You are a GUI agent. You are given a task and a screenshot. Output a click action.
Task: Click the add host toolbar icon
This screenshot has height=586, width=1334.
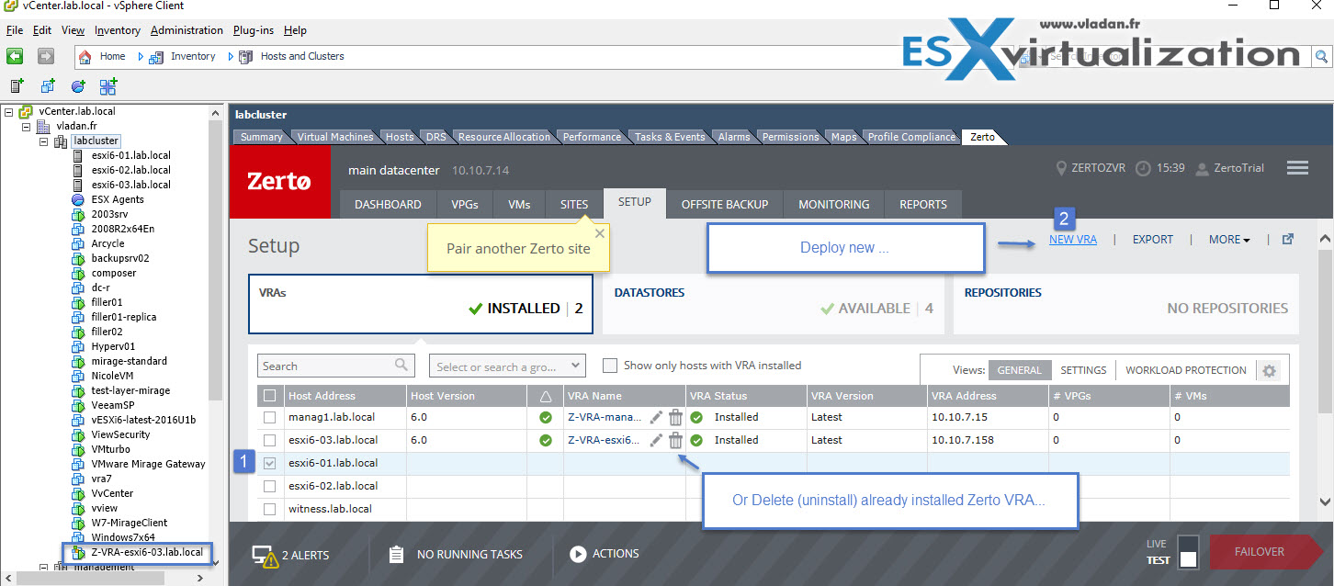point(17,86)
